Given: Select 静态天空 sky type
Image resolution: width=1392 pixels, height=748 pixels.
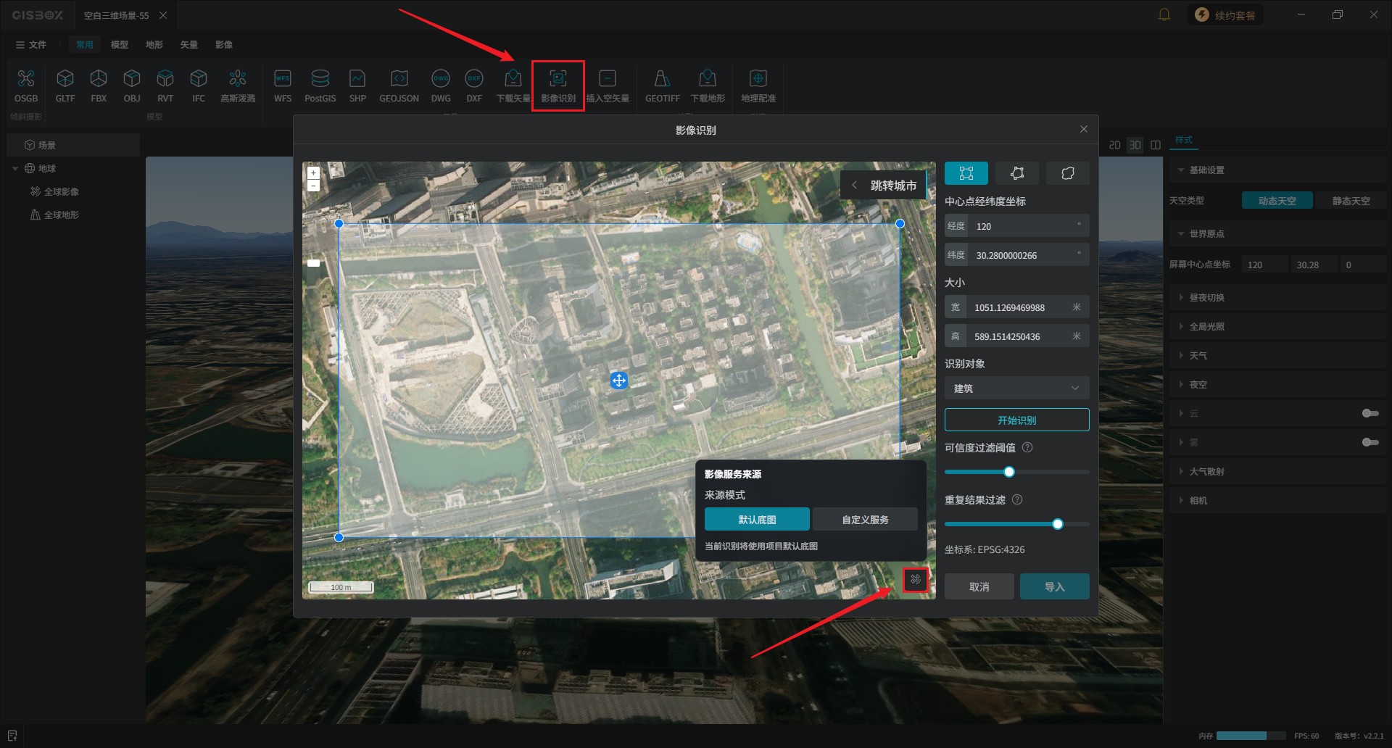Looking at the screenshot, I should click(1351, 201).
